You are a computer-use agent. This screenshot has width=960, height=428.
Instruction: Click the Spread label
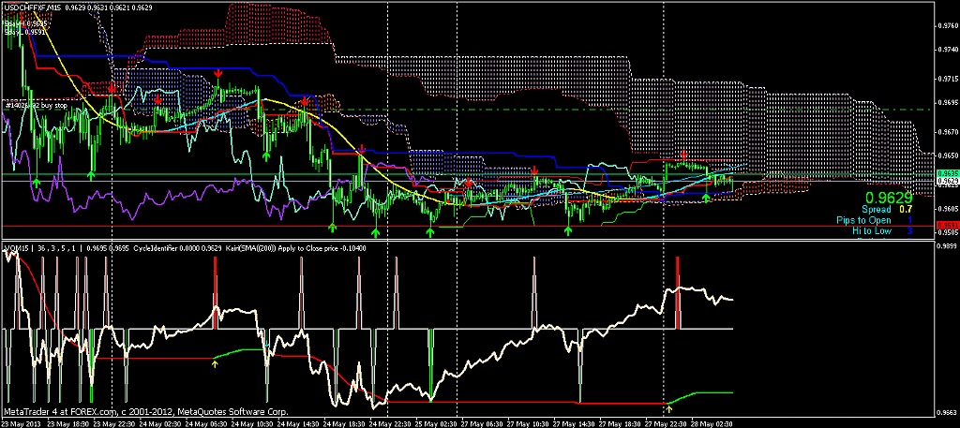[x=877, y=209]
